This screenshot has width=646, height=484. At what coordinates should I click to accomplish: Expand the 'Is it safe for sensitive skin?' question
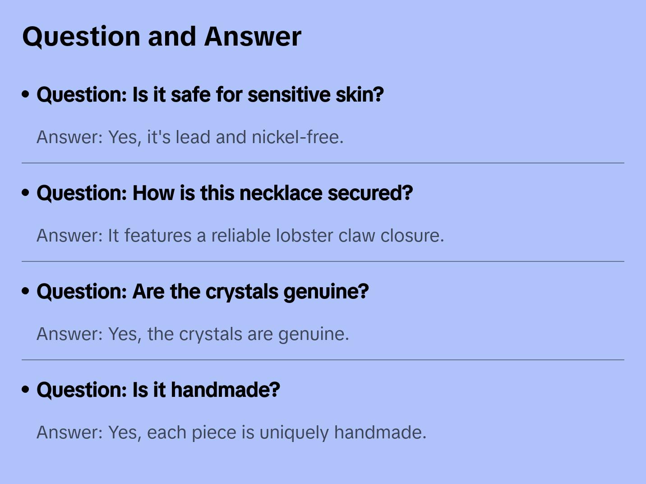210,94
